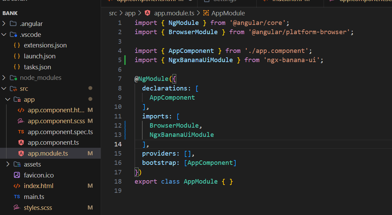Viewport: 392px width, 215px height.
Task: Click the .angular folder icon
Action: pyautogui.click(x=13, y=24)
